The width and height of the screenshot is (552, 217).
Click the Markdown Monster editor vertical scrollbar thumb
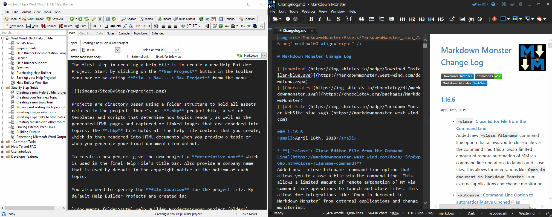tap(425, 45)
